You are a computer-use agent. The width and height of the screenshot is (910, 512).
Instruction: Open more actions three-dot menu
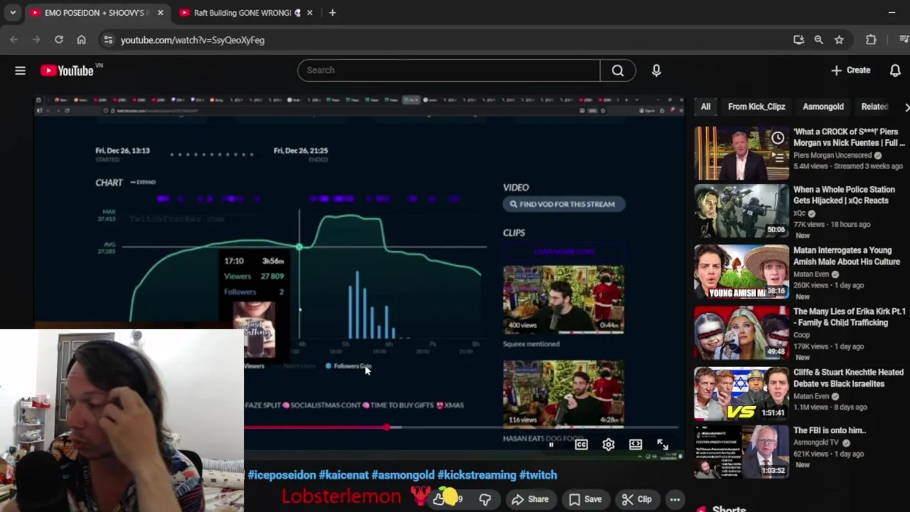pos(675,499)
